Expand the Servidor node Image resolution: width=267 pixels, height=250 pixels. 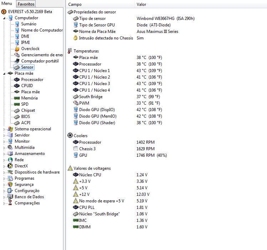(x=4, y=135)
